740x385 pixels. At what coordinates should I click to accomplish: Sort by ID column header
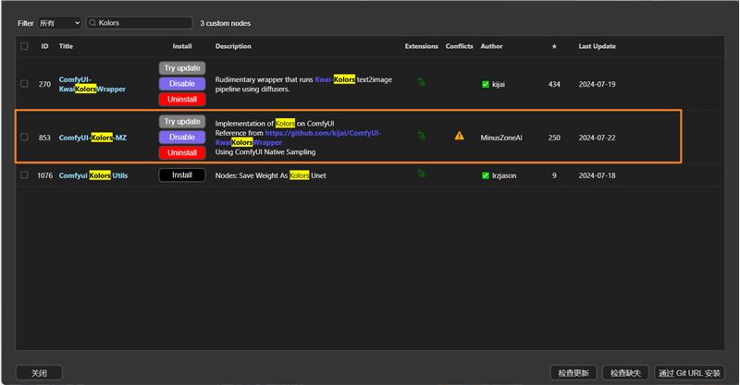pos(44,46)
